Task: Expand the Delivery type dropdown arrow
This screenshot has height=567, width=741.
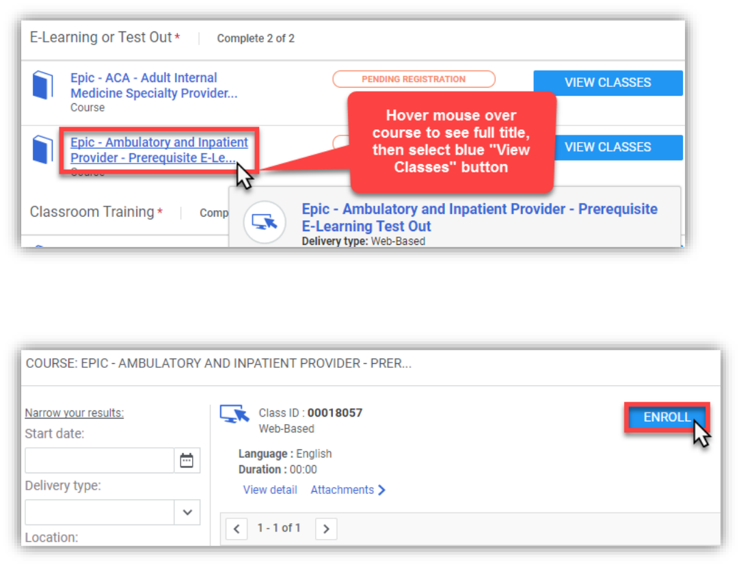Action: 187,512
